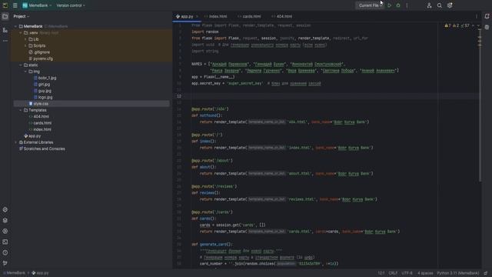Collapse the img folder
The height and width of the screenshot is (277, 492).
[25, 72]
